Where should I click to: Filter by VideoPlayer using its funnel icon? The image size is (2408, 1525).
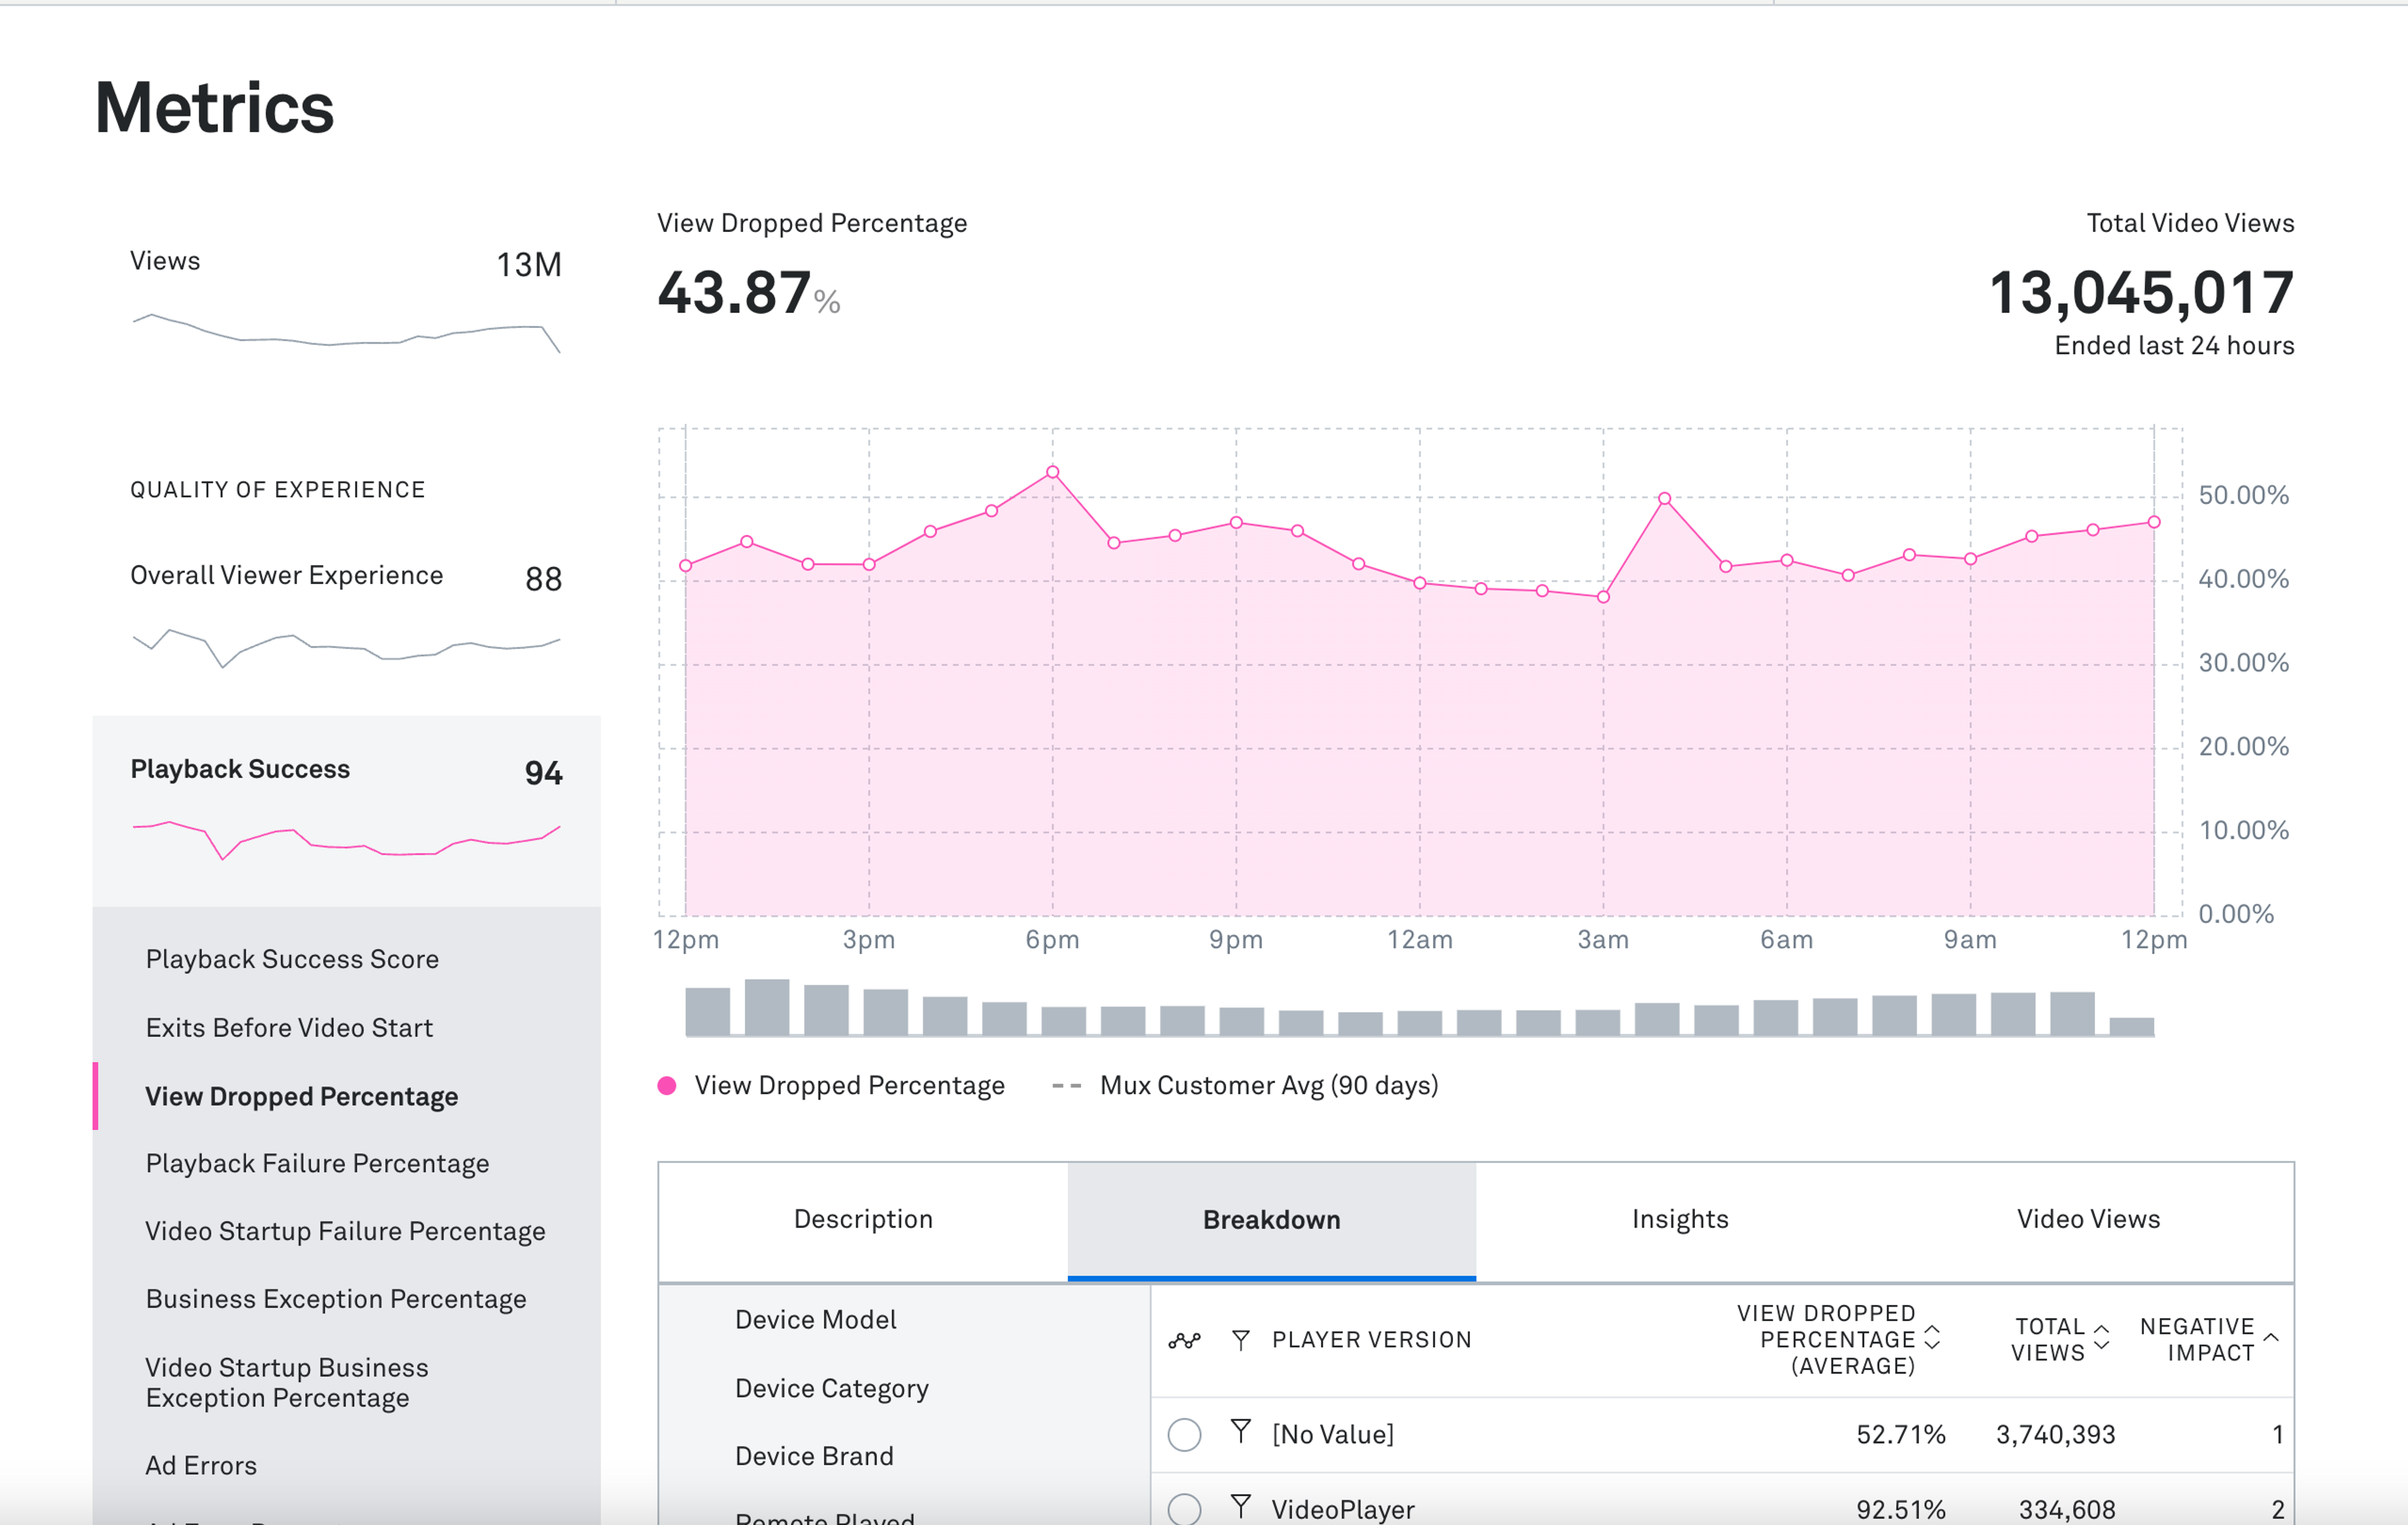pos(1240,1507)
